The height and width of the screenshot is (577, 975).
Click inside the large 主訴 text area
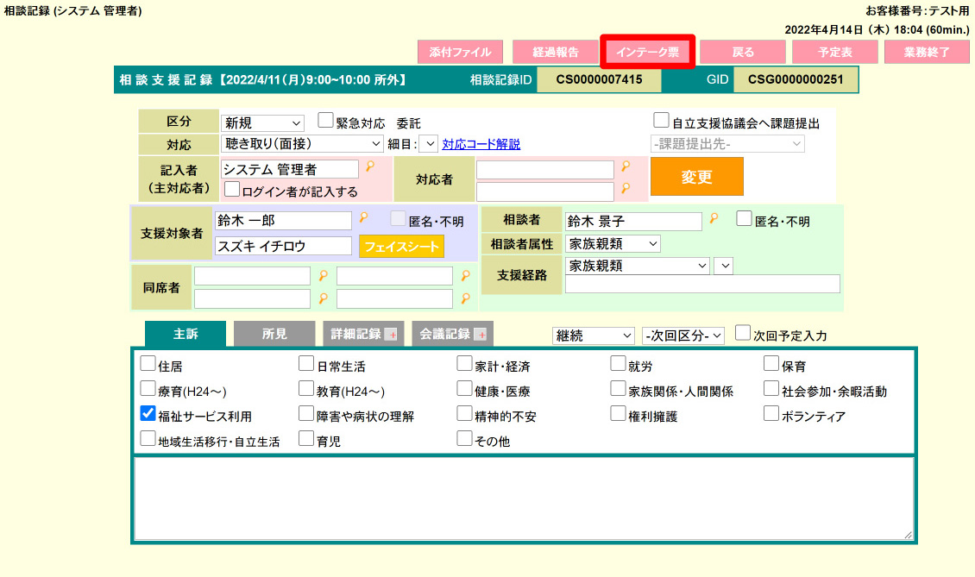coord(522,500)
